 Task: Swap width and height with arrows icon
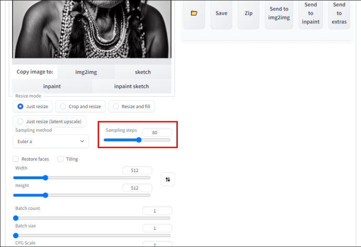tap(167, 179)
